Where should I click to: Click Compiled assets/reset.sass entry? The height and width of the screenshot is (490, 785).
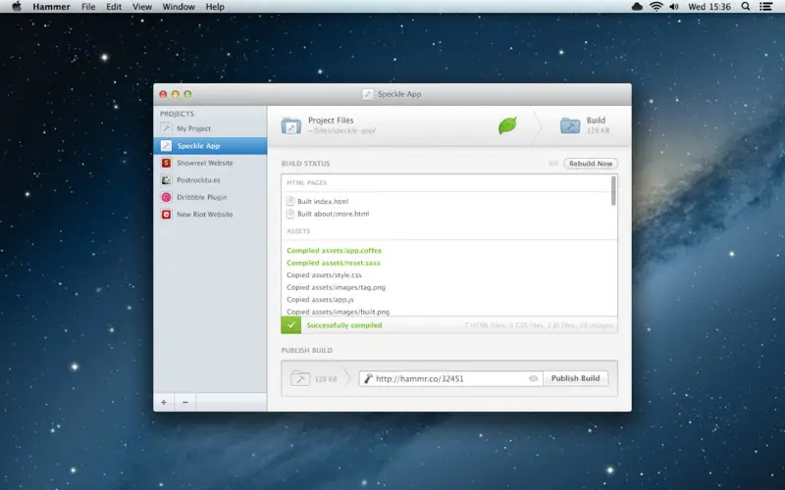334,263
